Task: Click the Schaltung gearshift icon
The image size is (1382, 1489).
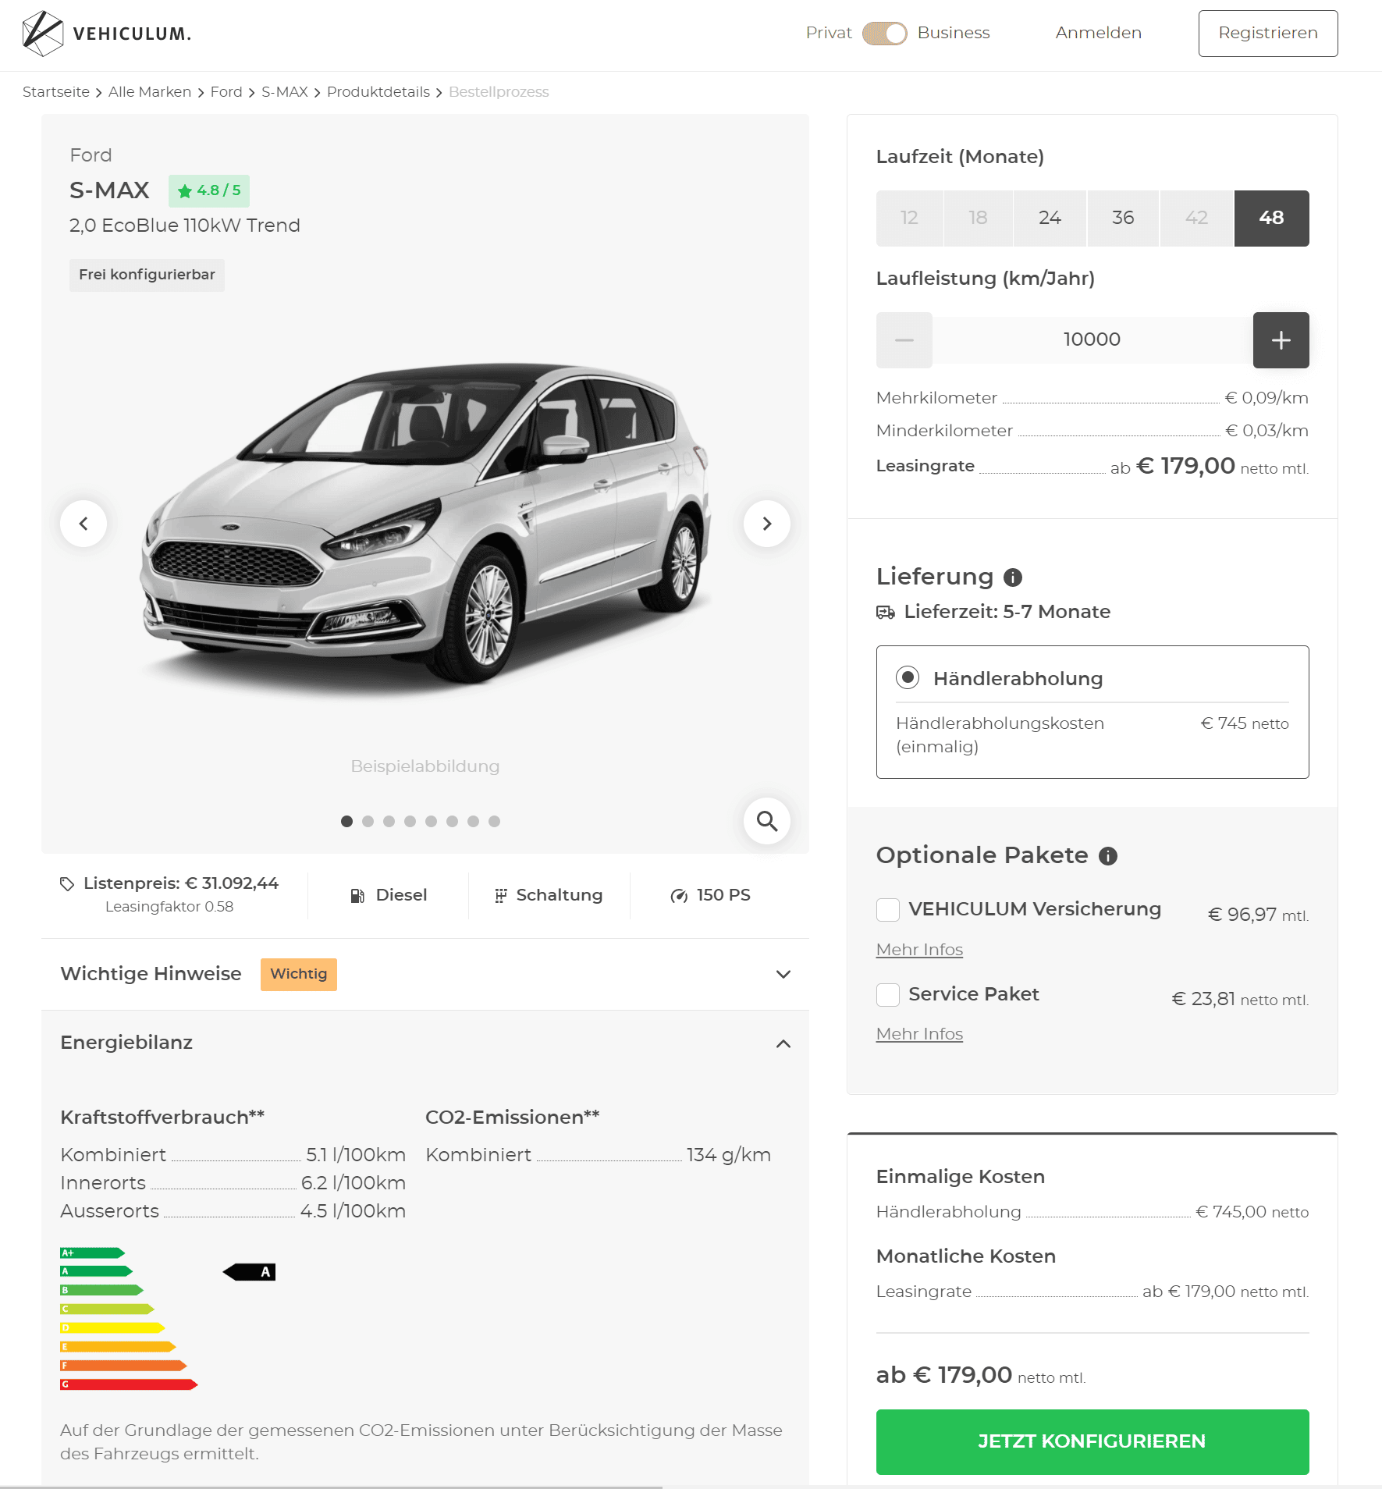Action: pos(501,896)
